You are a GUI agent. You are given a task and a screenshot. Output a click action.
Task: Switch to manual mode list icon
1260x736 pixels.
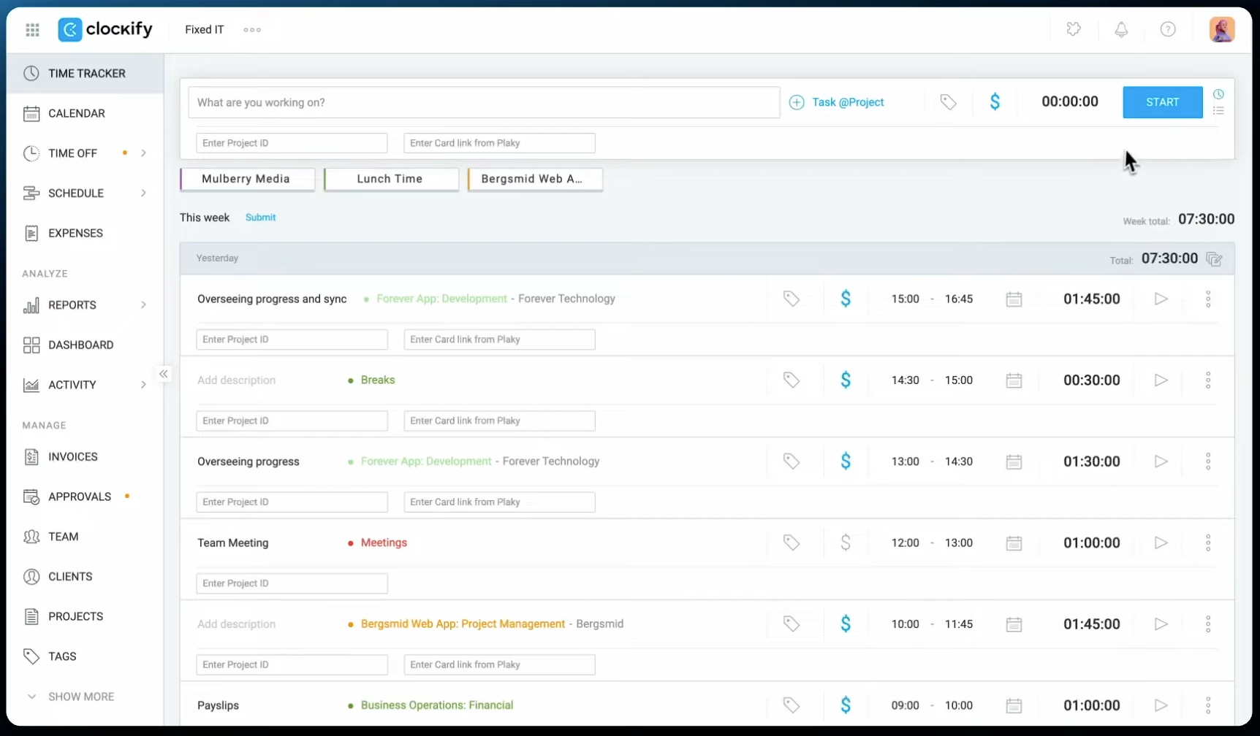[1218, 111]
